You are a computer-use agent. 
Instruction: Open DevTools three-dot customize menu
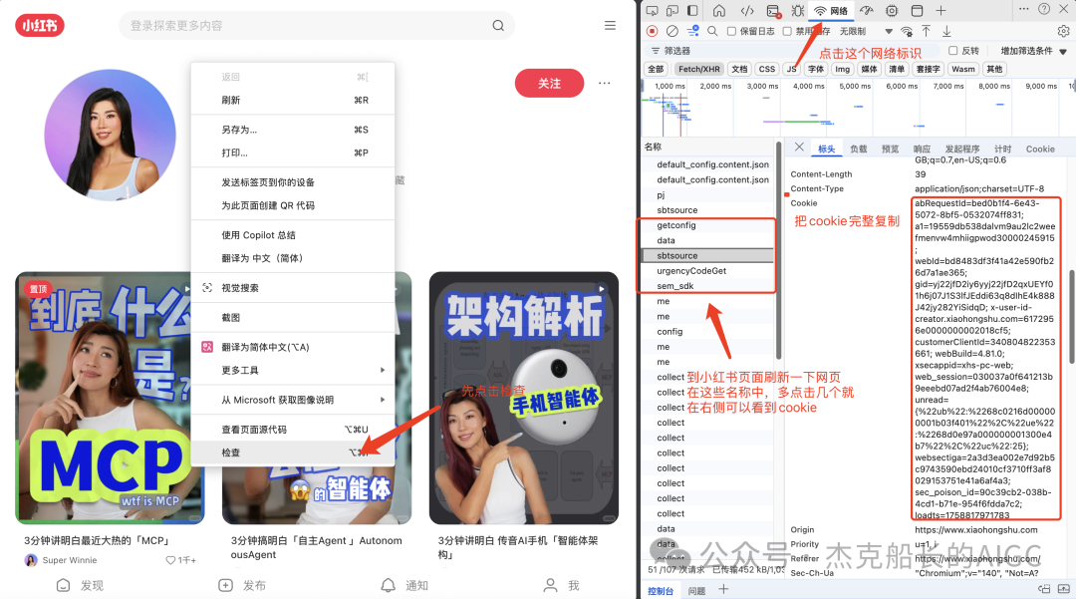coord(1024,9)
